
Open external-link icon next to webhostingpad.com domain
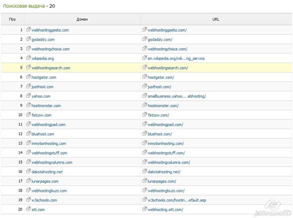click(x=28, y=124)
